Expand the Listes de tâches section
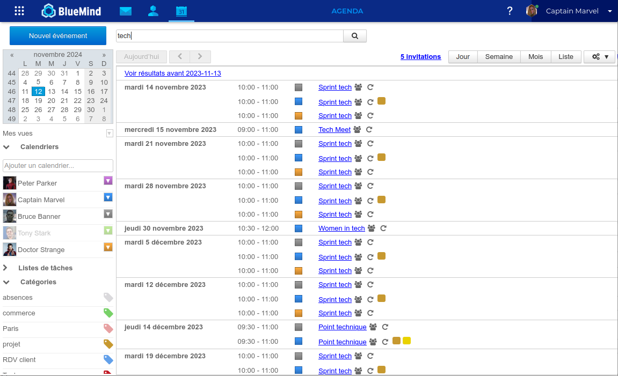This screenshot has width=618, height=376. [x=6, y=268]
